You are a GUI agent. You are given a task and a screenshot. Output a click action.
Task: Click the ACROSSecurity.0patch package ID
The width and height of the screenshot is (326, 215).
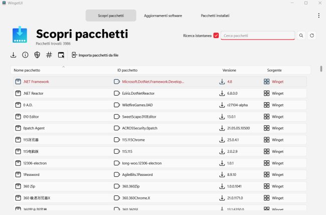pos(140,128)
